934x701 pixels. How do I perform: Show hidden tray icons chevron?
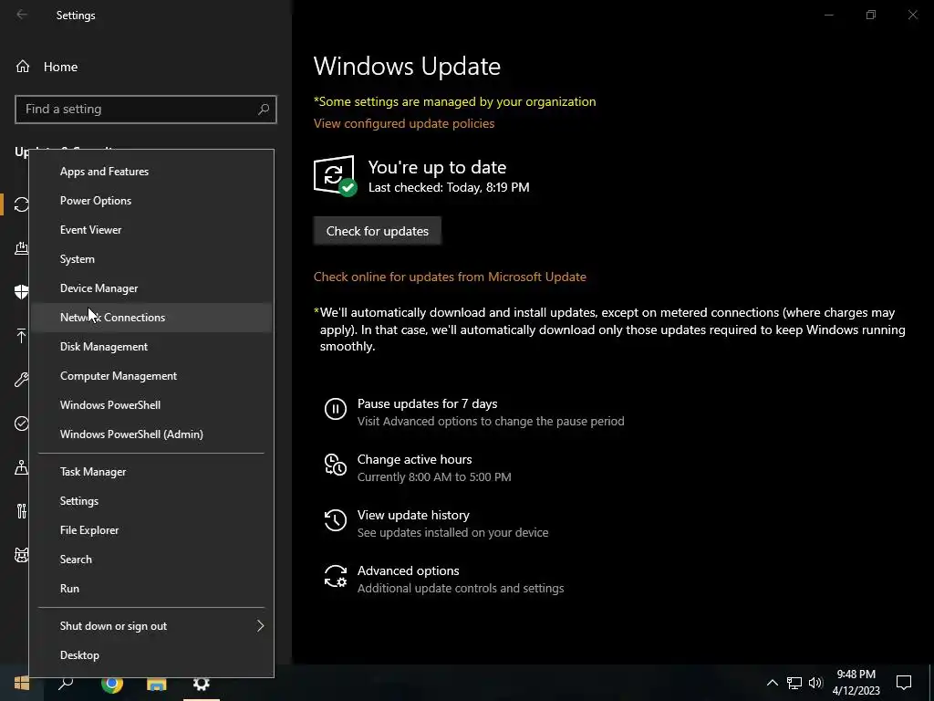[772, 683]
